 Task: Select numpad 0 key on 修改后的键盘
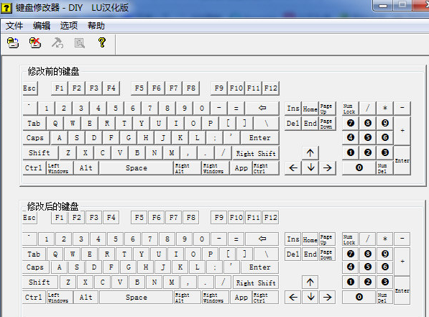pyautogui.click(x=359, y=297)
